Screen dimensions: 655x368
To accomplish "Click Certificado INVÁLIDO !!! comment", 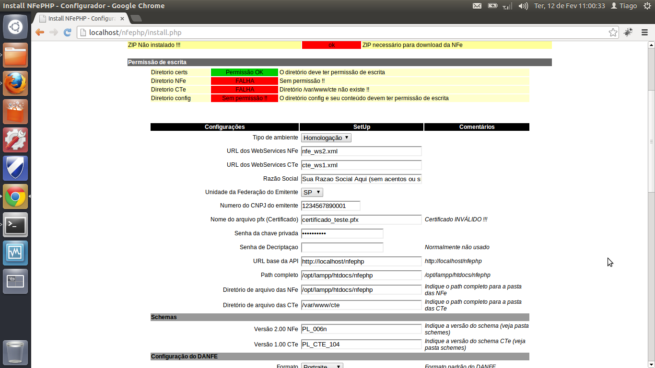I will pyautogui.click(x=456, y=219).
